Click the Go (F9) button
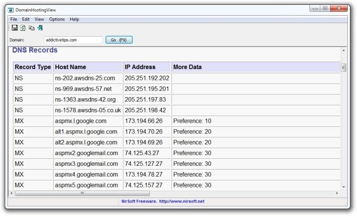This screenshot has height=216, width=357. pyautogui.click(x=119, y=40)
